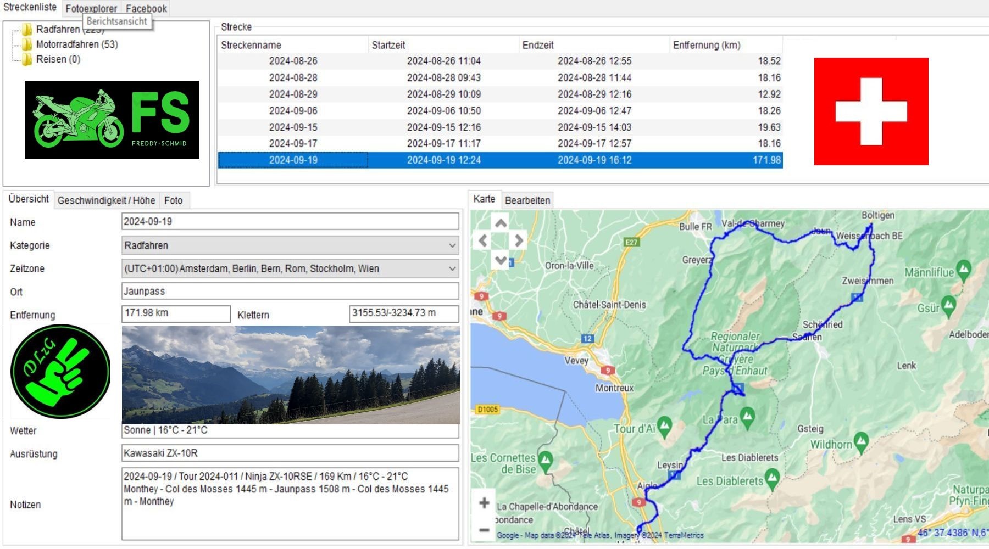Select the 2024-09-06 route row
Image resolution: width=989 pixels, height=549 pixels.
tap(500, 110)
